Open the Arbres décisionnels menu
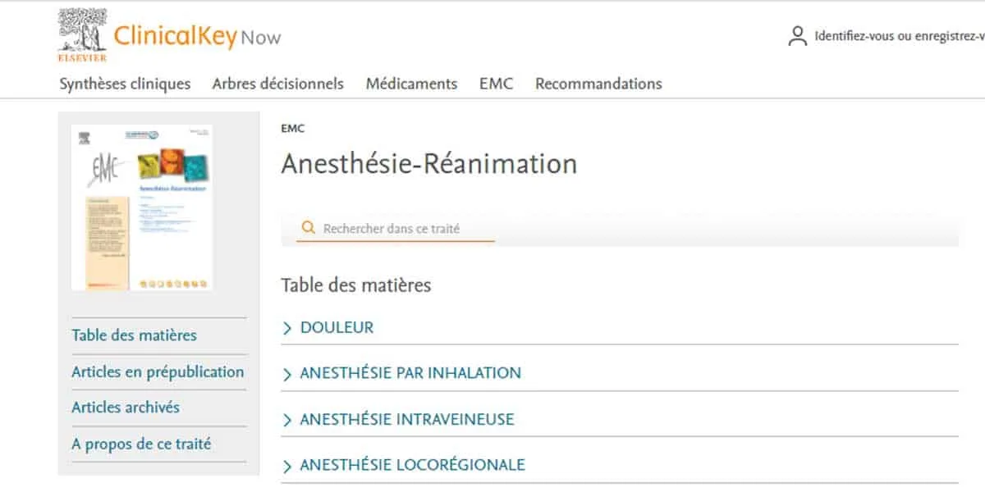Screen dimensions: 985x492 [277, 84]
